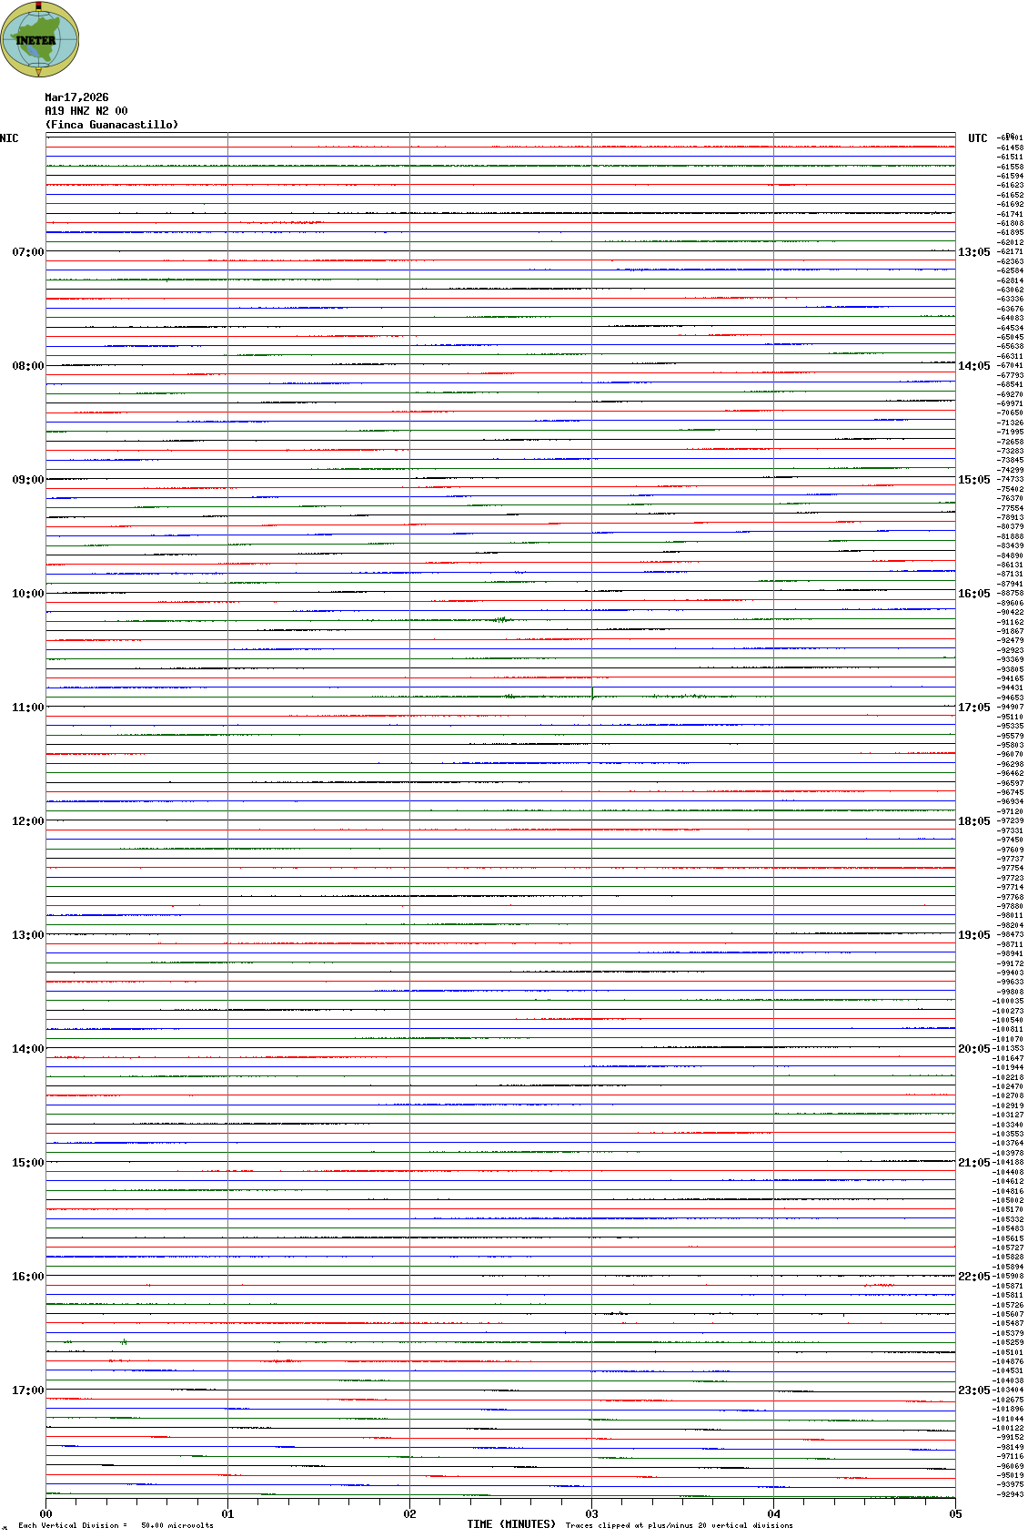This screenshot has width=1028, height=1538.
Task: Click the Finca Guanacastillo station name
Action: 112,125
